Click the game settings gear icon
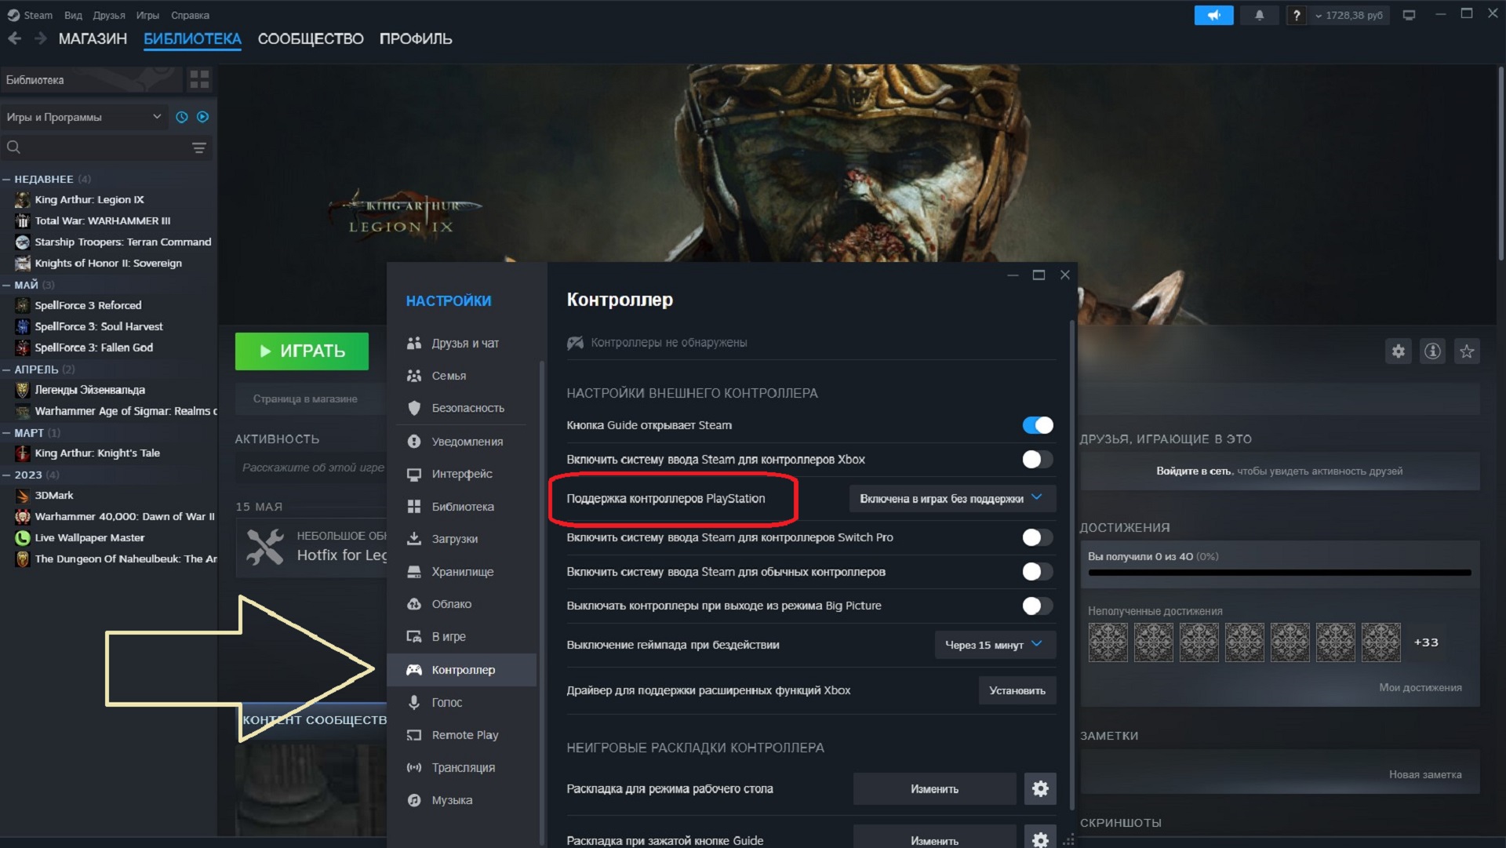Screen dimensions: 1506x848 1398,351
